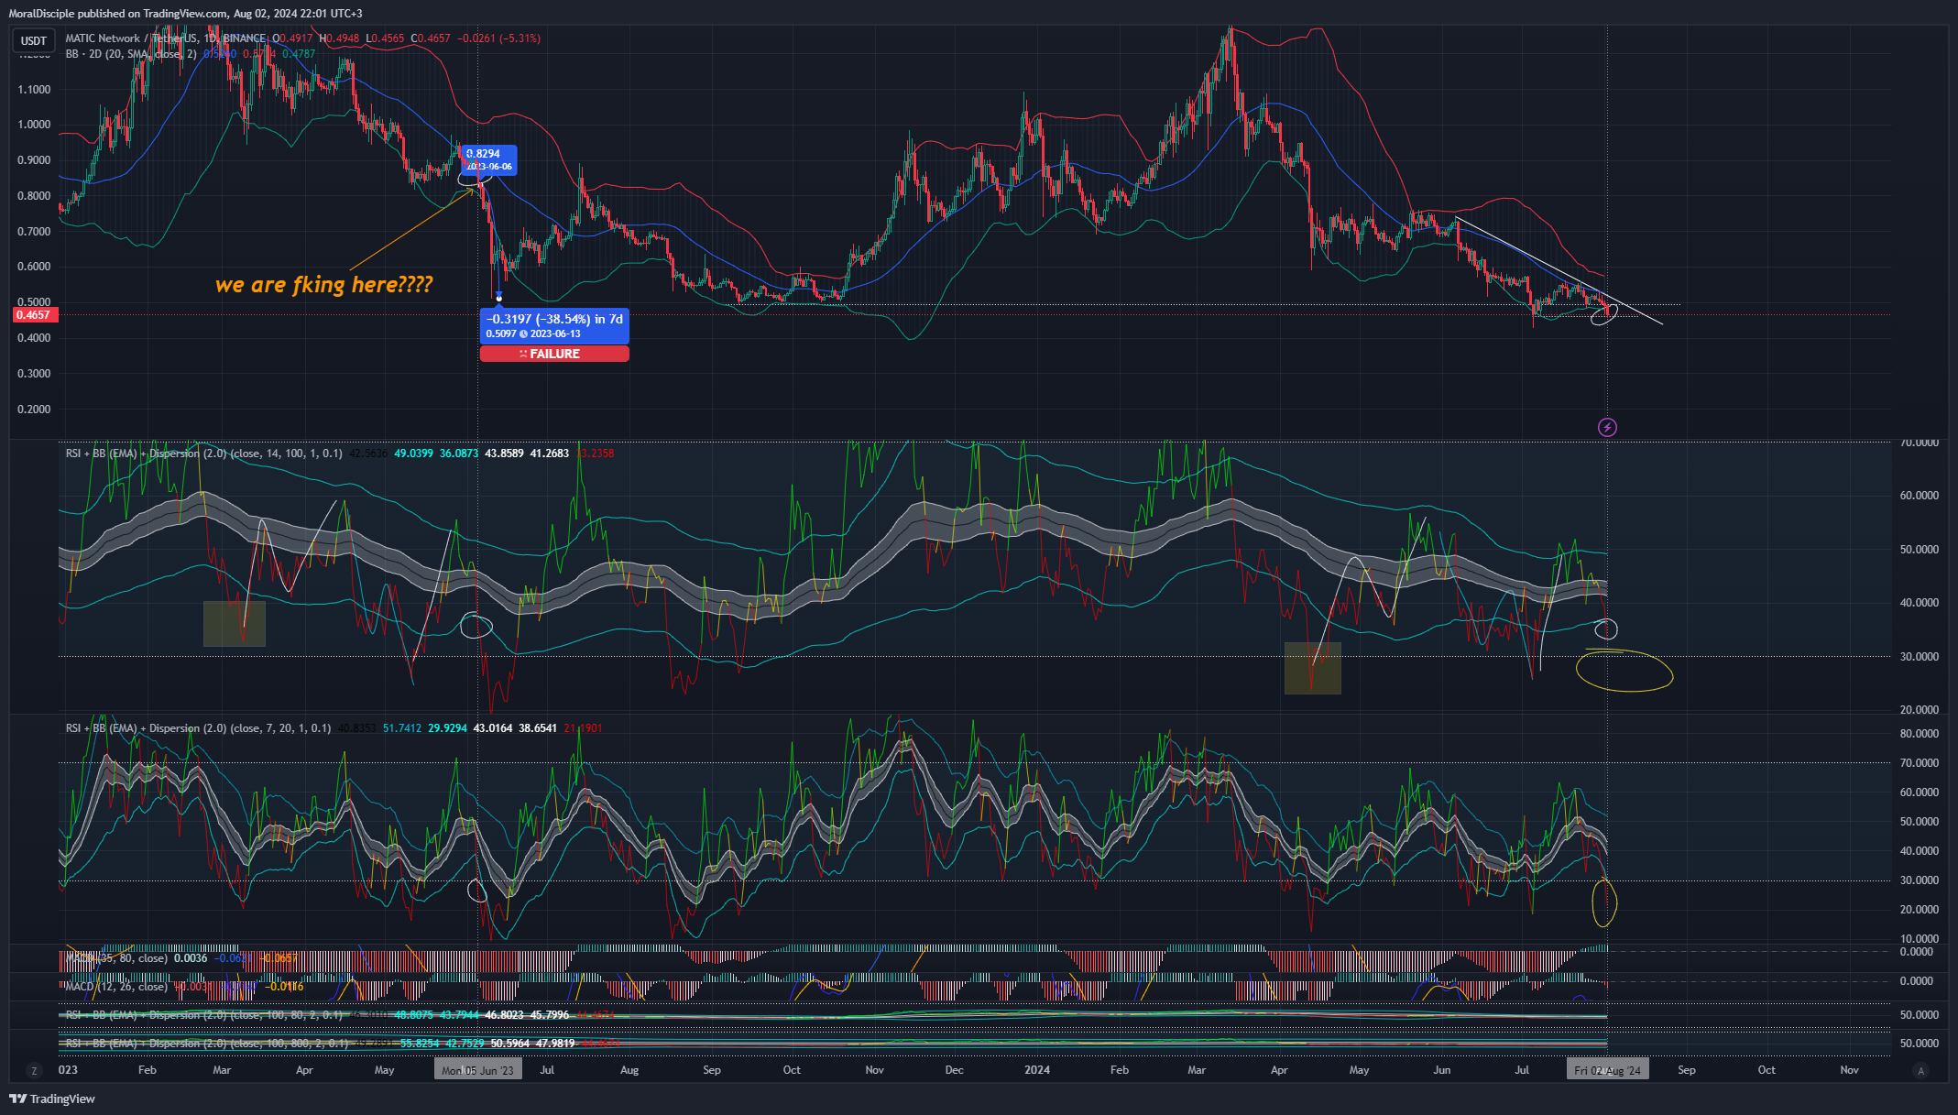Screen dimensions: 1958x1115
Task: Click the C0.4657 close value in legend
Action: coord(431,38)
